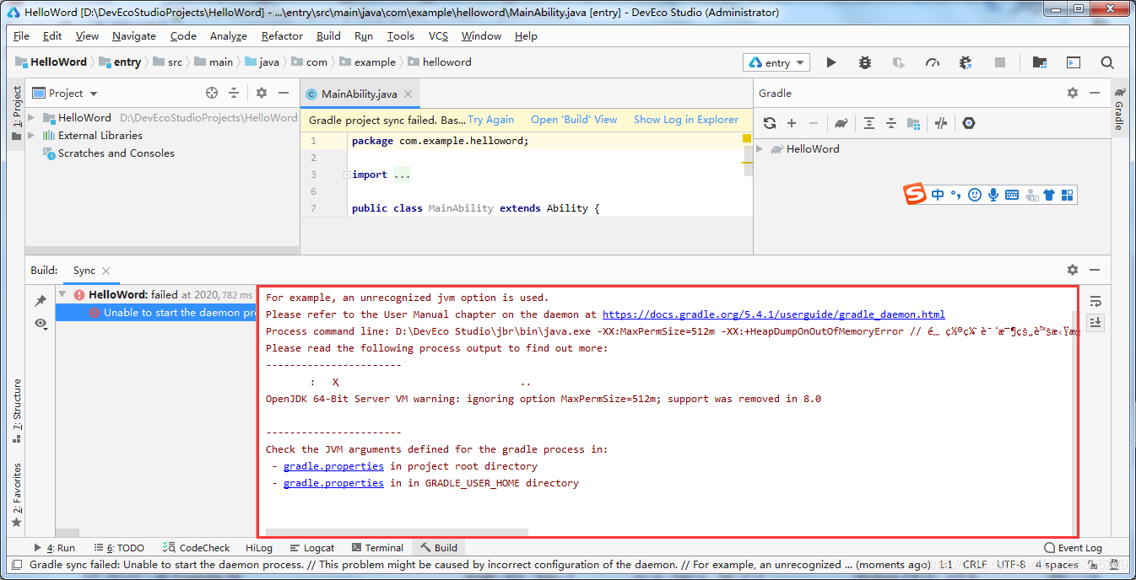This screenshot has width=1136, height=580.
Task: Refresh all Gradle projects
Action: tap(770, 123)
